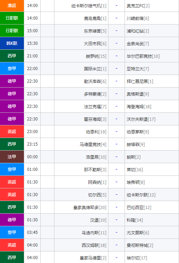Click team 汉堡[10]
The width and height of the screenshot is (179, 263).
click(x=98, y=220)
